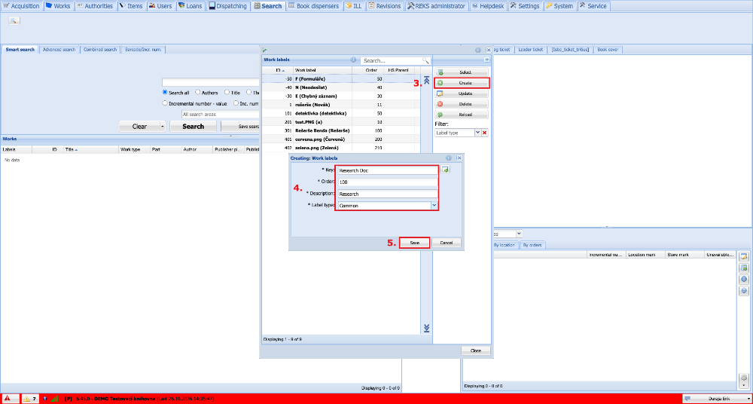Open the Acquisition module tab
Viewport: 753px width, 404px height.
click(x=22, y=6)
